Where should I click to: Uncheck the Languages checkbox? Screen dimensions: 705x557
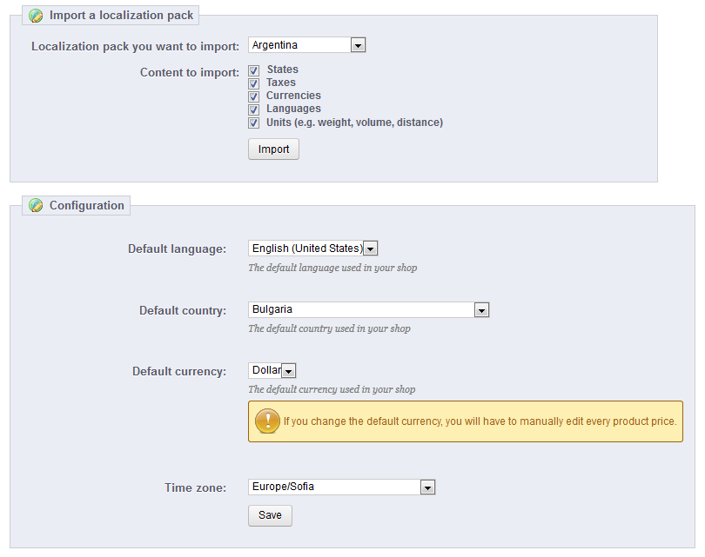253,109
